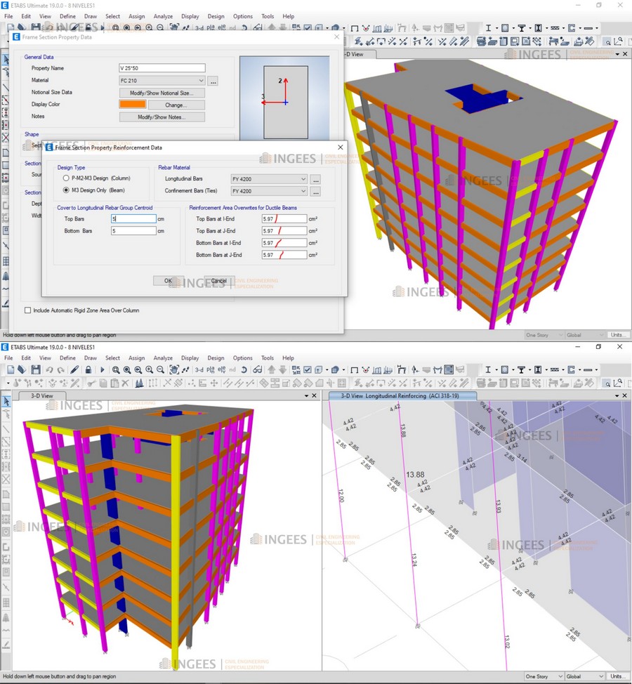The image size is (632, 684).
Task: Move down in list arrow, bottom window
Action: pos(282,370)
